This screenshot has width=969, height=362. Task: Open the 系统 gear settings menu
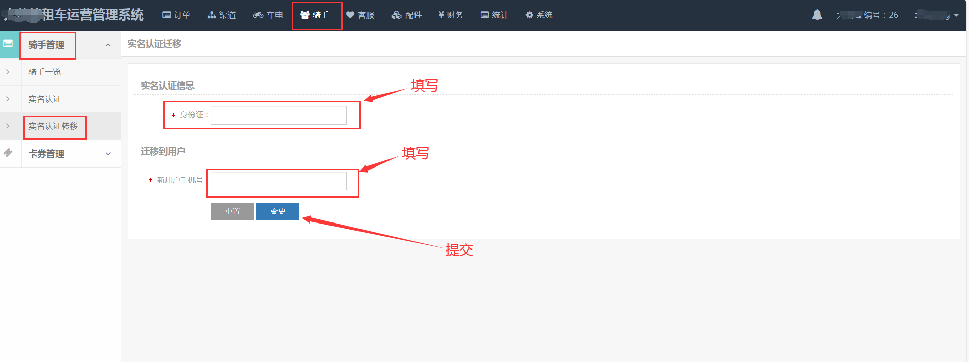[539, 15]
